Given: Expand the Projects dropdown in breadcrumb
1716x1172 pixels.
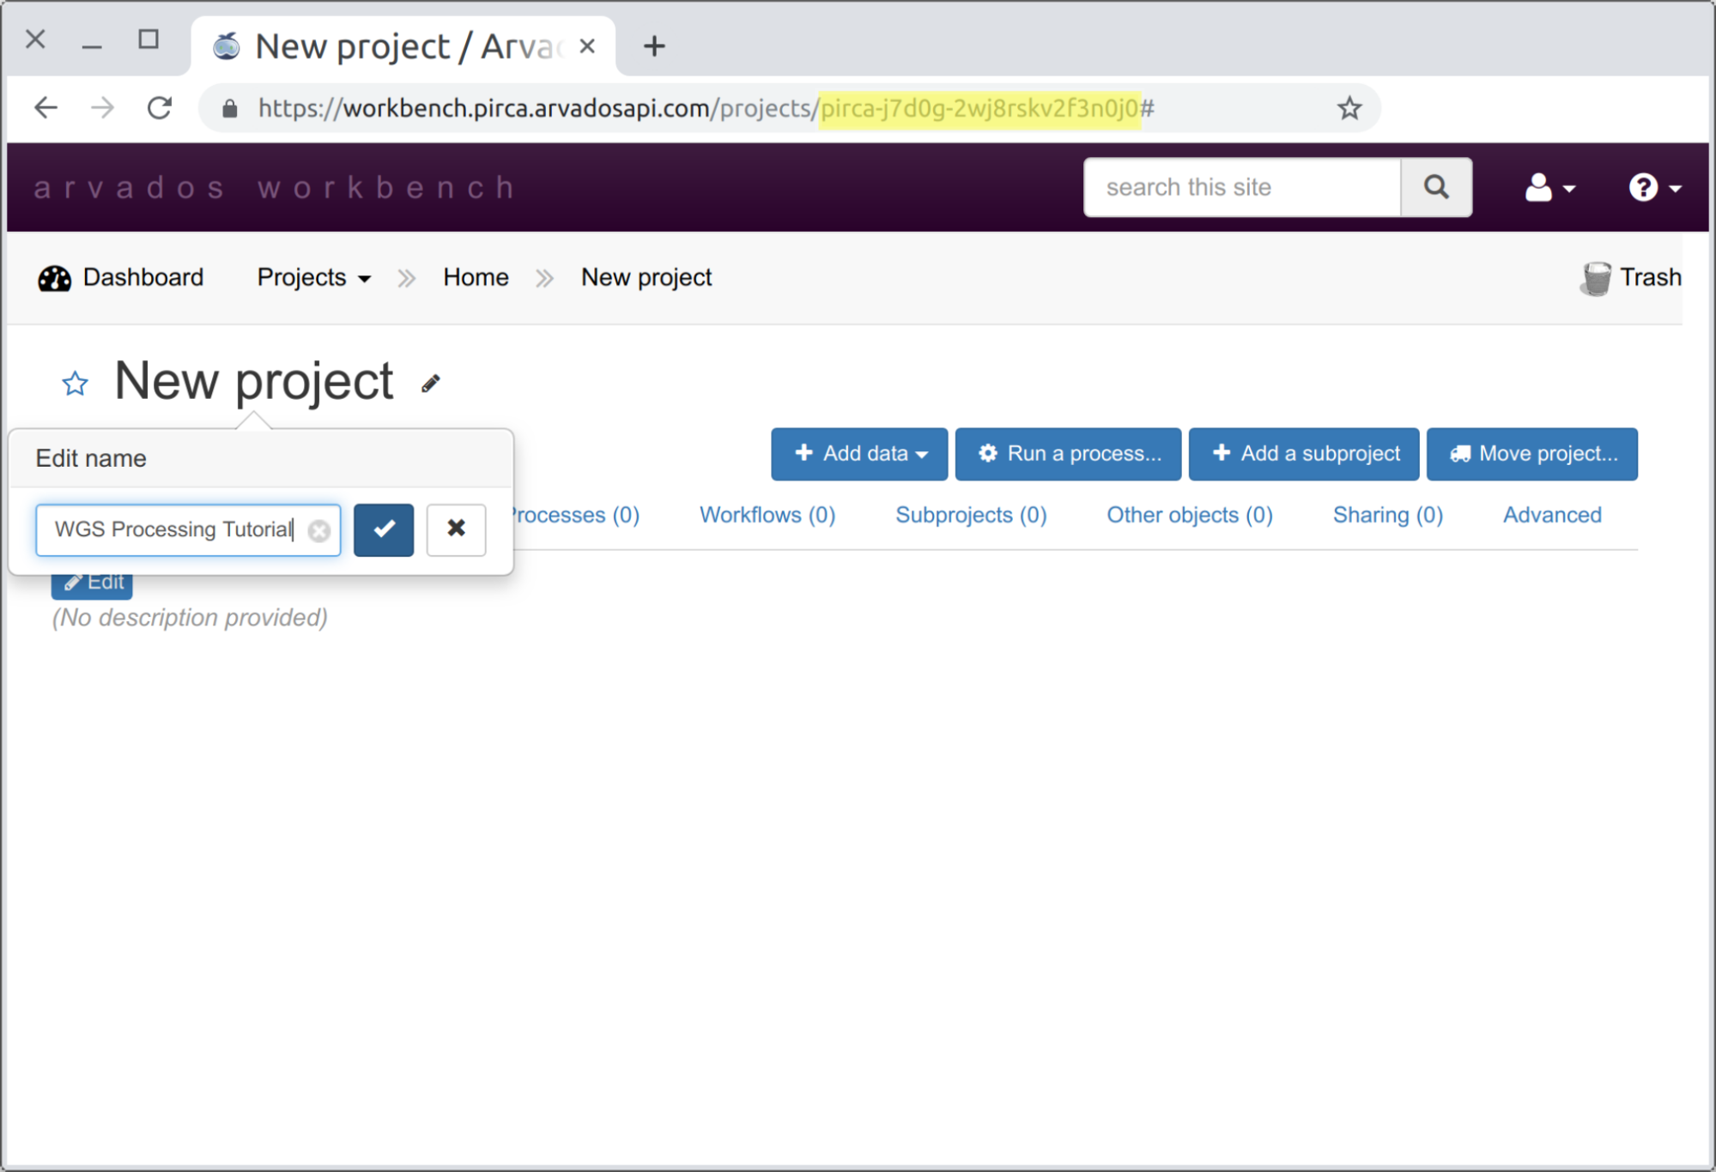Looking at the screenshot, I should 313,278.
